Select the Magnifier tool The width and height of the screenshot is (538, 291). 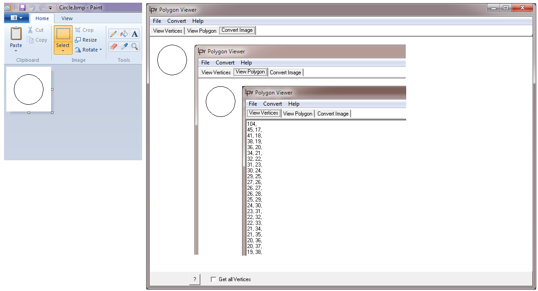(134, 46)
